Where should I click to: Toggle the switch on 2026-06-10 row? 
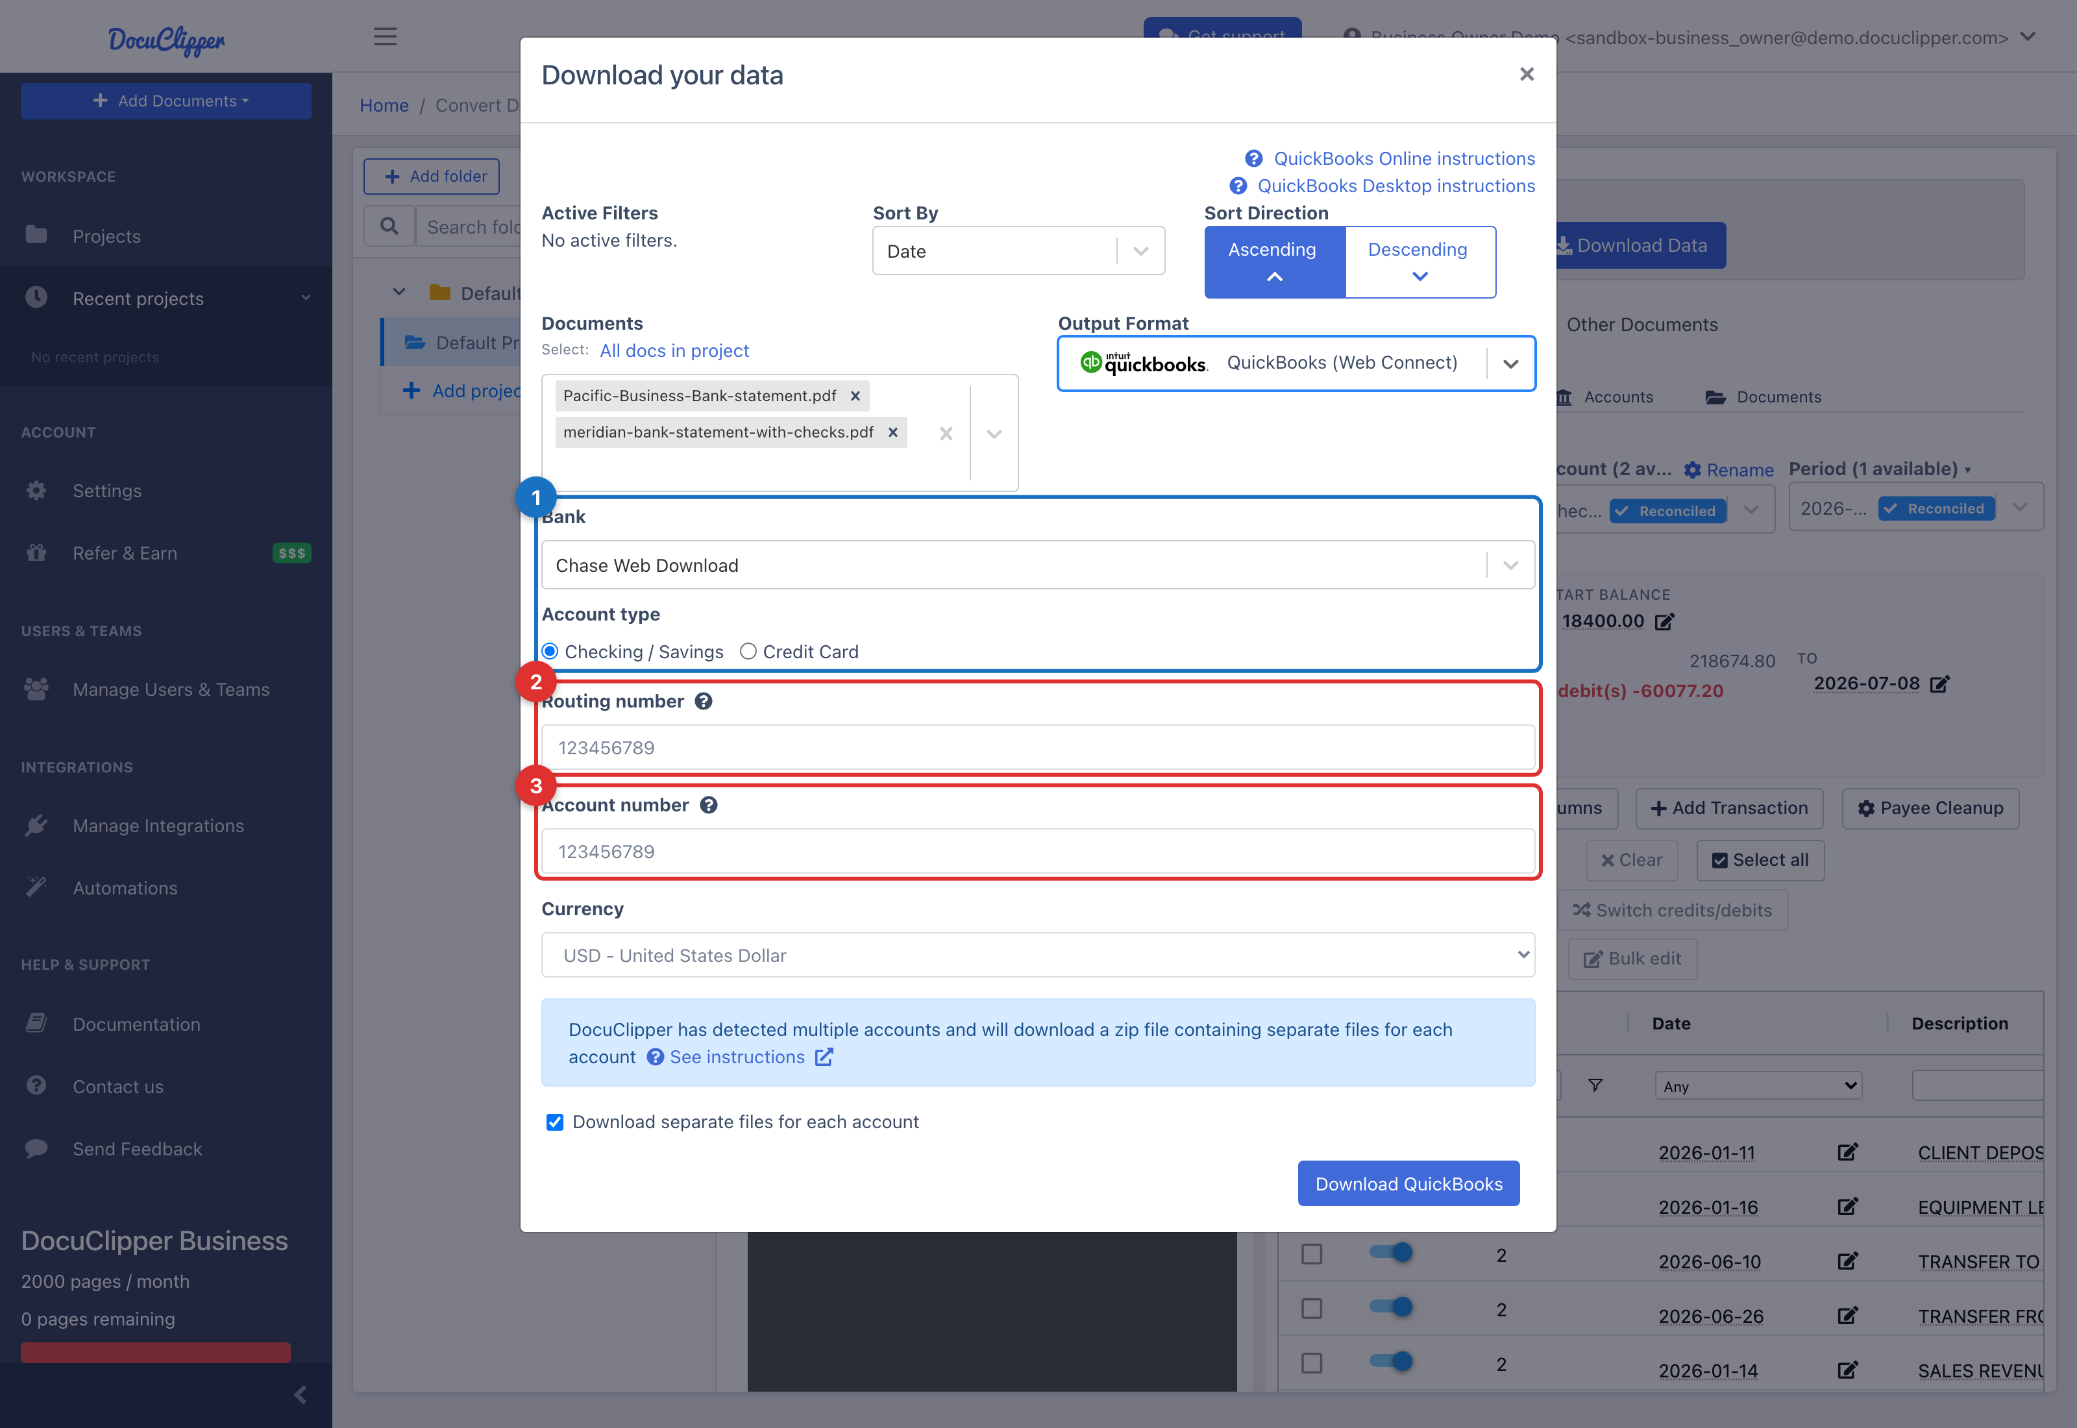pyautogui.click(x=1391, y=1253)
